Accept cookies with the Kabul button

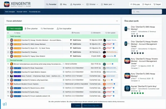76,105
